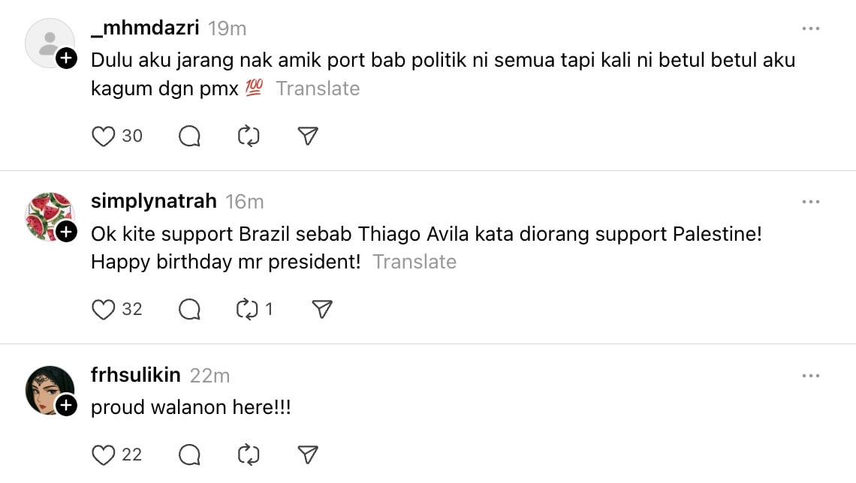Follow simplynatrah via avatar plus badge

(x=66, y=232)
